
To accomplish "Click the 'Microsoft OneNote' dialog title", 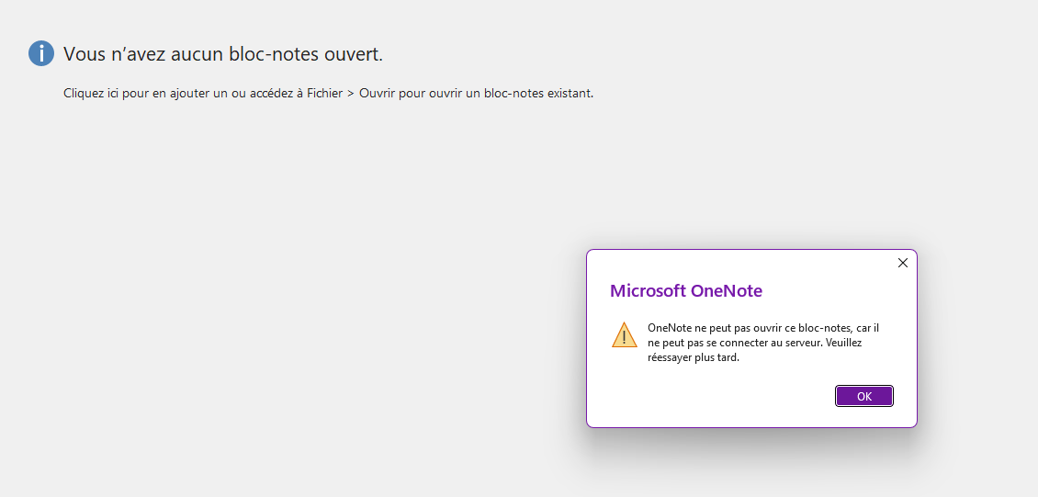I will [x=686, y=290].
